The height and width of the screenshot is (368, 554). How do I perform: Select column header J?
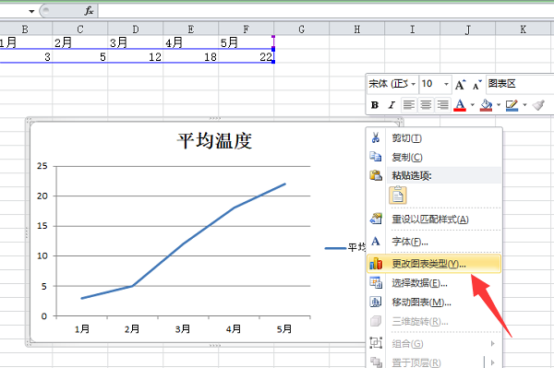(x=468, y=30)
